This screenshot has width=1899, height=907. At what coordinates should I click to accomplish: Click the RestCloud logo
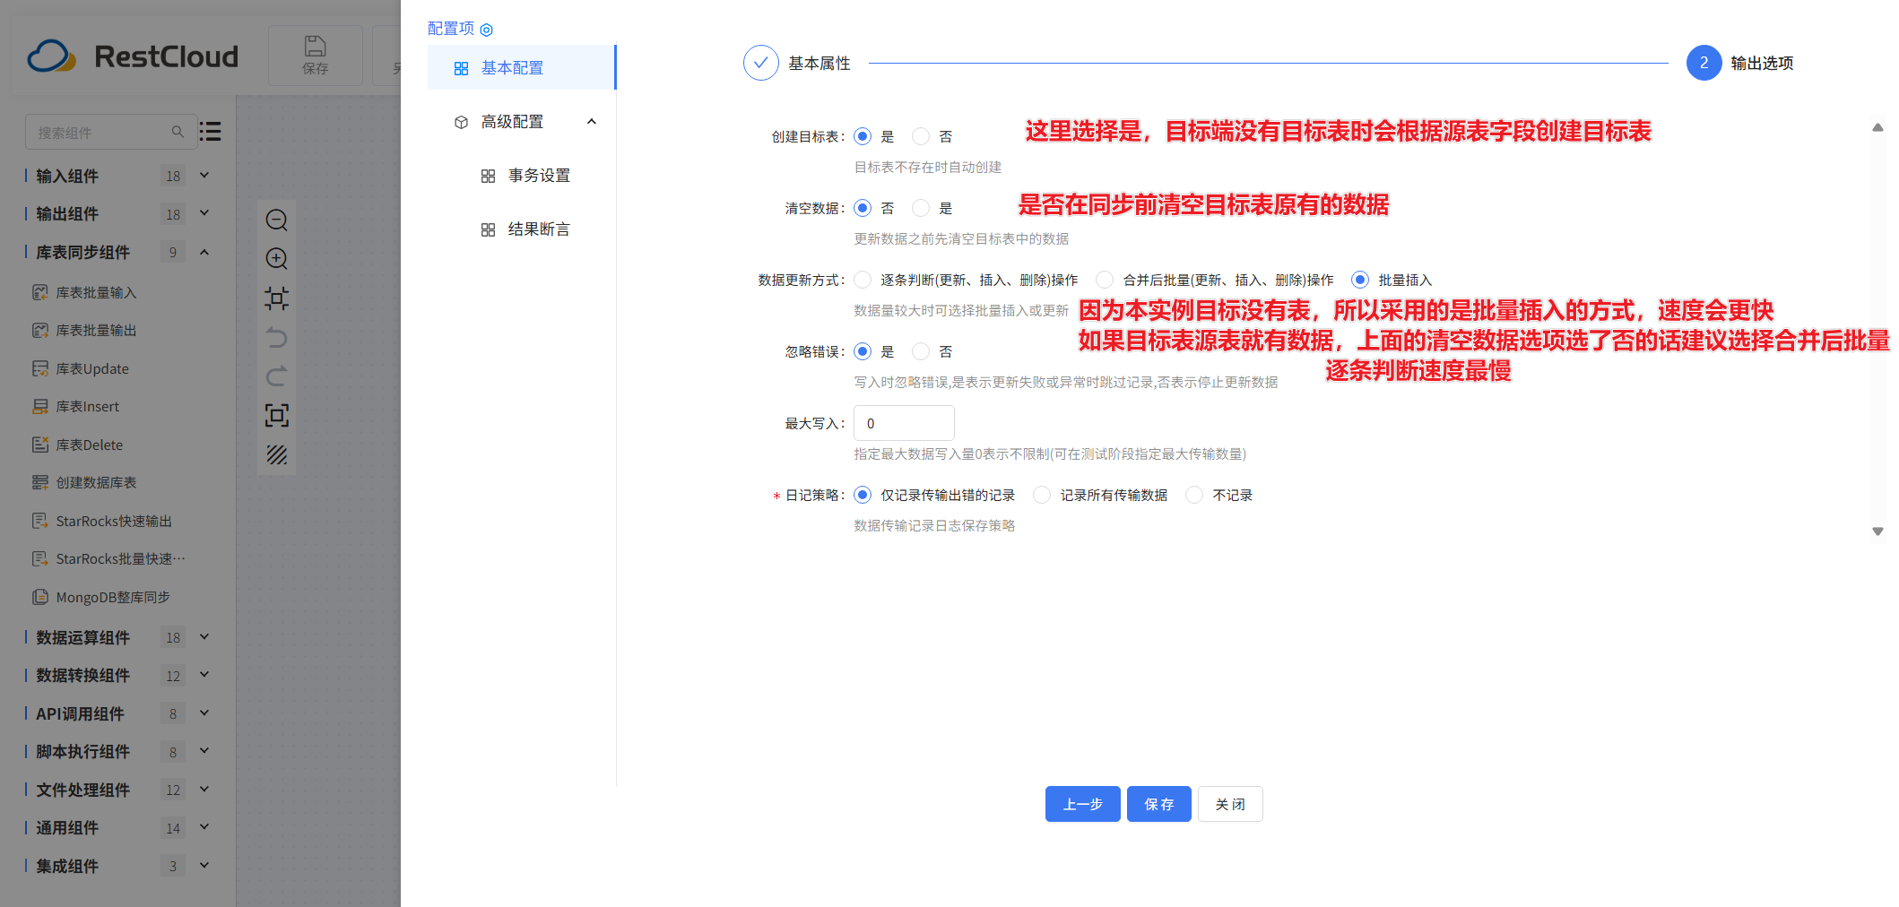[x=133, y=56]
